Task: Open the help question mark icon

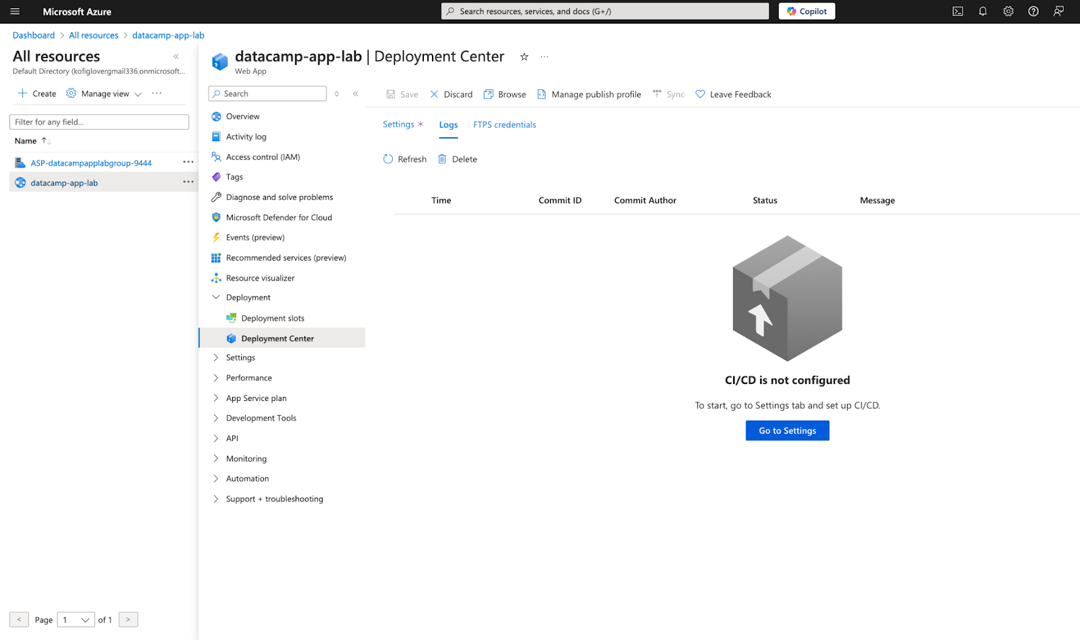Action: pyautogui.click(x=1033, y=11)
